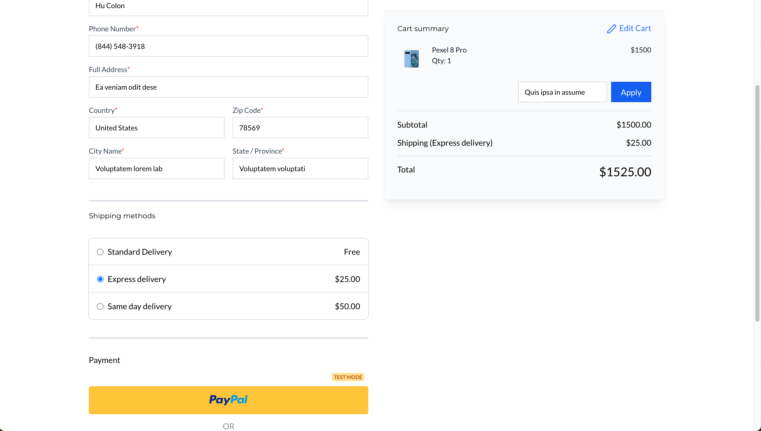Image resolution: width=761 pixels, height=431 pixels.
Task: Click the Zip Code field
Action: (300, 128)
